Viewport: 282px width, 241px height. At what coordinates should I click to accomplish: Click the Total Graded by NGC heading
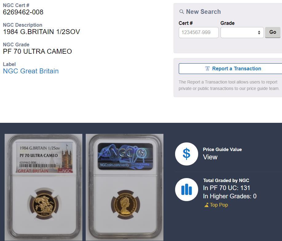pos(226,181)
